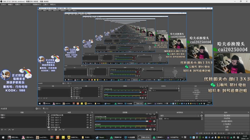This screenshot has height=140, width=250.
Task: Move the scene up with the arrow
Action: [x=9, y=130]
